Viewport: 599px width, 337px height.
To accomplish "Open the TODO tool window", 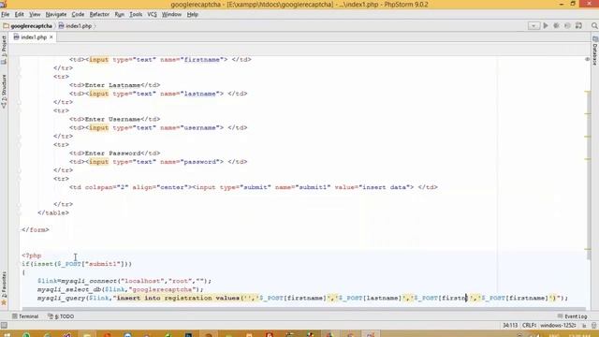I will click(x=61, y=316).
